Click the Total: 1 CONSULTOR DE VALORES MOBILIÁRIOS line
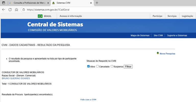196x102 pixels. 27,84
